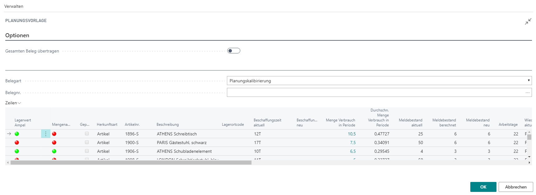Viewport: 536px width, 195px height.
Task: Select the ATHENS Schubladenelement cell
Action: pos(184,151)
